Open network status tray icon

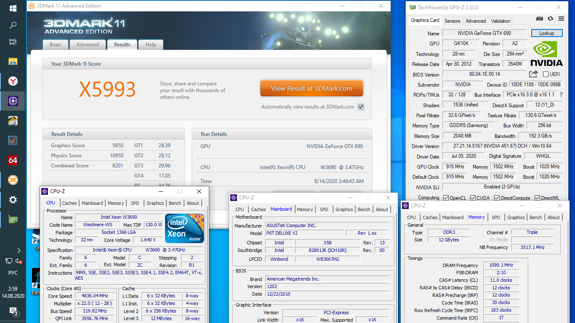[9, 261]
